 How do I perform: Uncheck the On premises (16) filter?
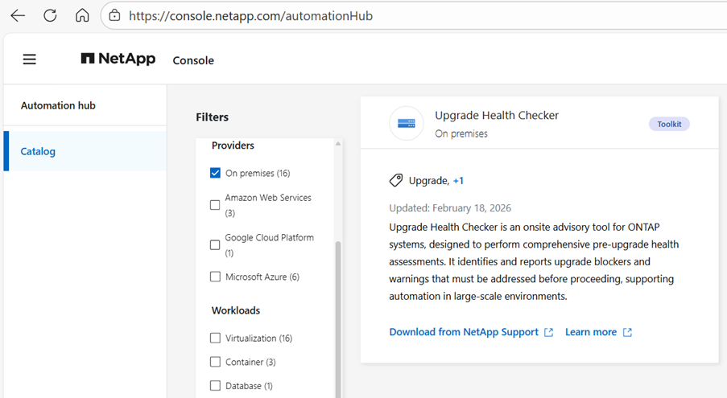[x=215, y=173]
